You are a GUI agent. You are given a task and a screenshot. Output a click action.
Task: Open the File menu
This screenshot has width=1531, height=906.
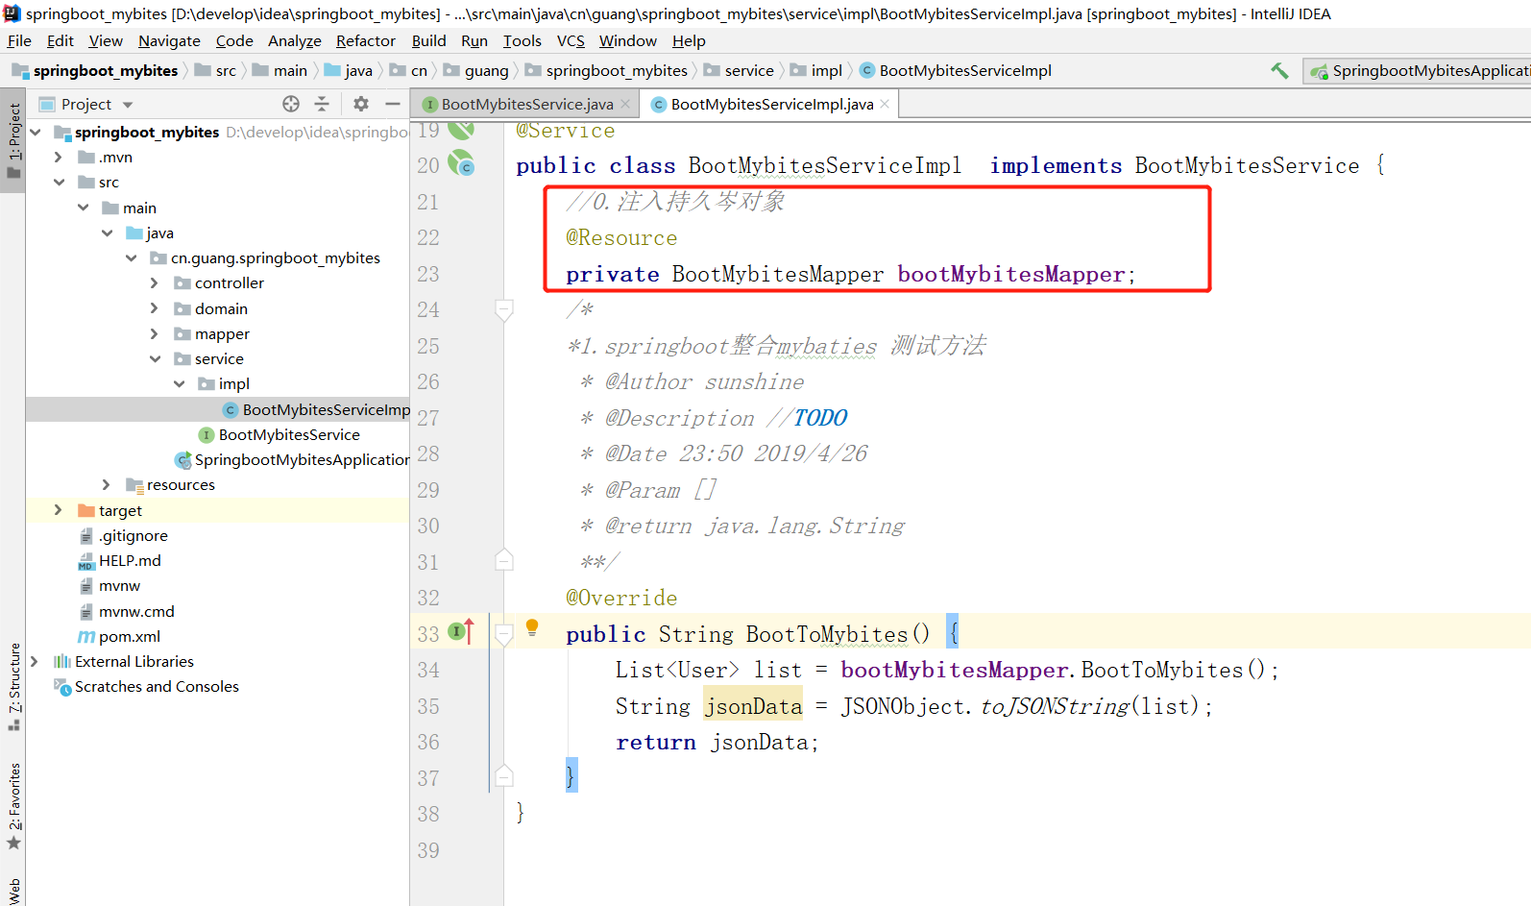tap(19, 40)
